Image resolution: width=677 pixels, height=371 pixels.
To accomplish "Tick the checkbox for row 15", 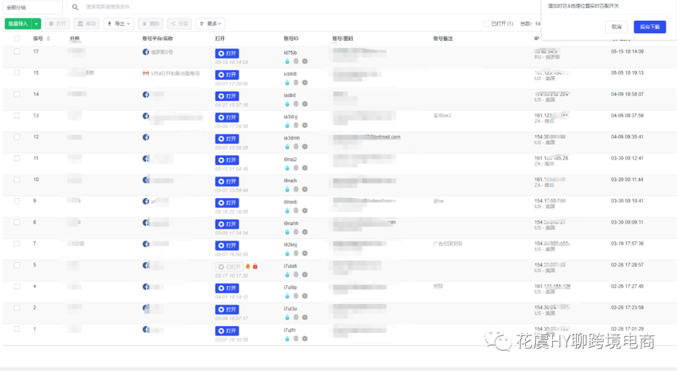I will tap(17, 73).
